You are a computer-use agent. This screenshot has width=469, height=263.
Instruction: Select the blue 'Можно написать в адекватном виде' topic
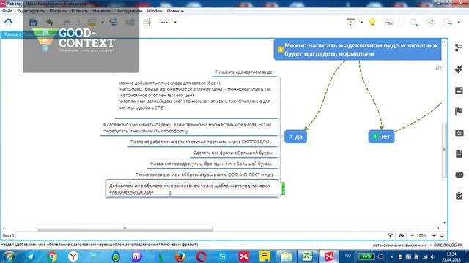tap(358, 49)
